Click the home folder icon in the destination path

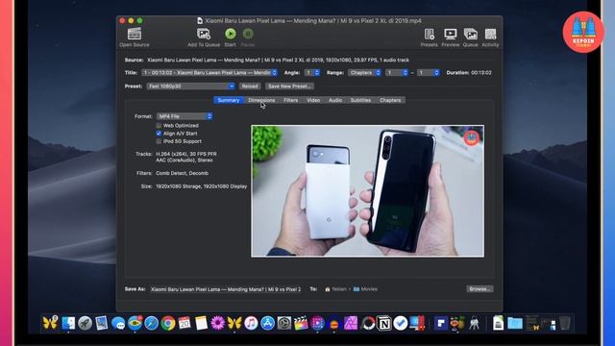point(328,289)
